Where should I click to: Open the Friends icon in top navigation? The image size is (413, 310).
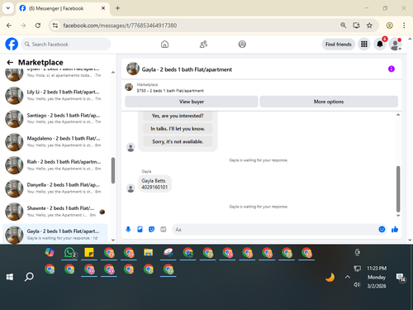(203, 44)
